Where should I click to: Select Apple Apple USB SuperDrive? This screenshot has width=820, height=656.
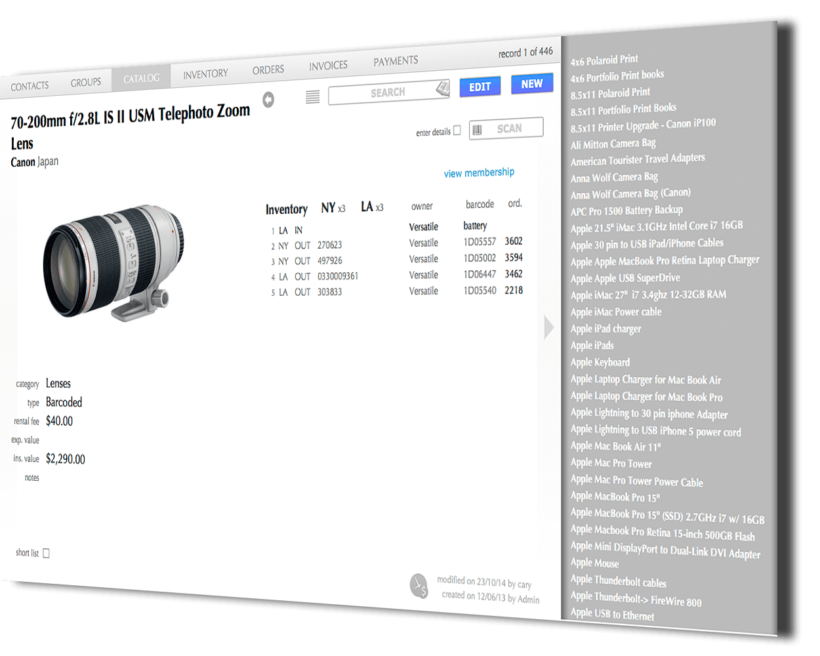(625, 278)
